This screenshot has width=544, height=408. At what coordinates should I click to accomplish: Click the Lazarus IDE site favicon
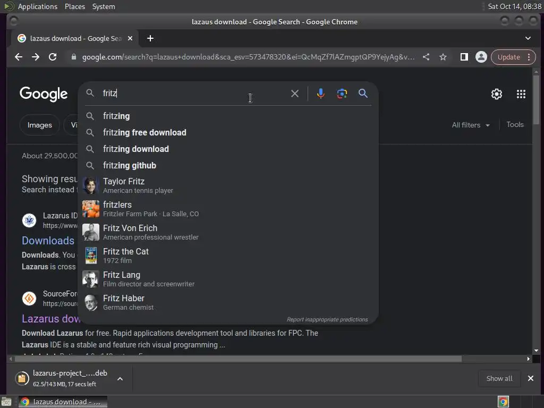29,220
